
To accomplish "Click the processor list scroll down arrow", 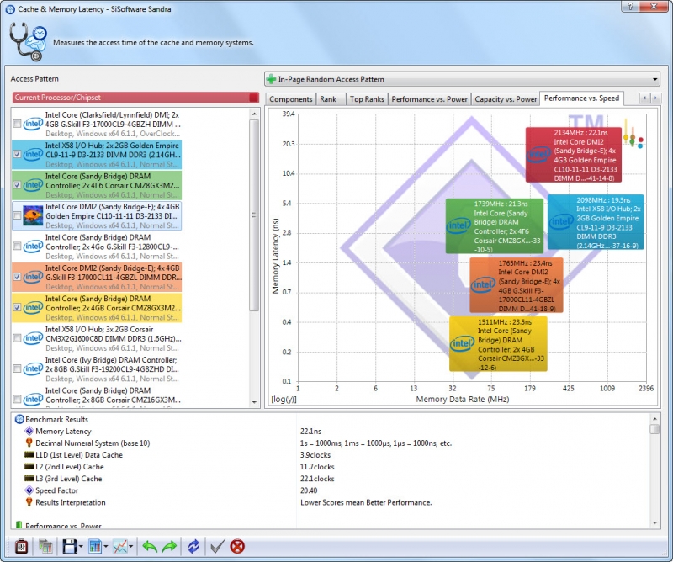I will 254,402.
